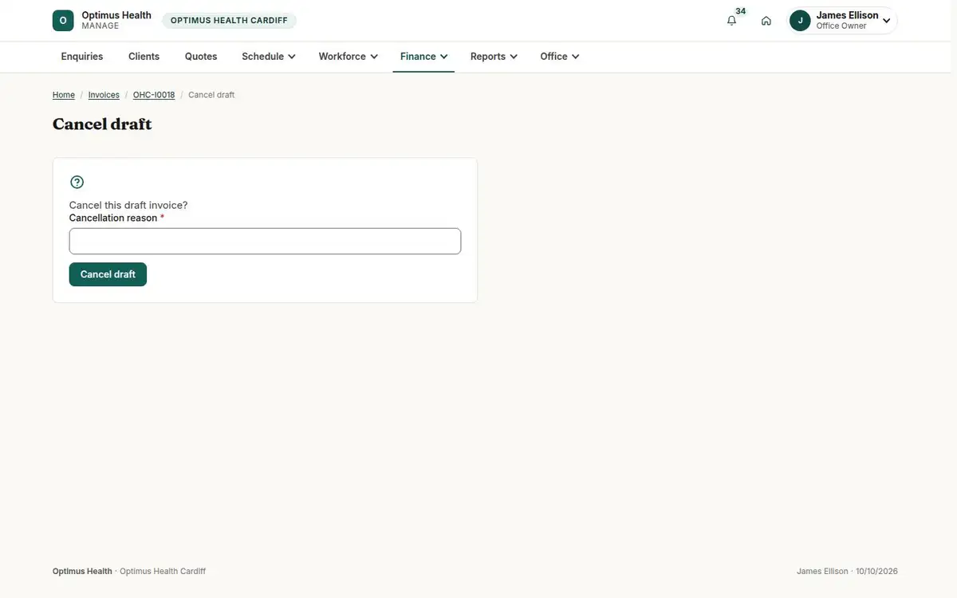Click the Cancel draft button
This screenshot has width=957, height=598.
click(x=108, y=274)
